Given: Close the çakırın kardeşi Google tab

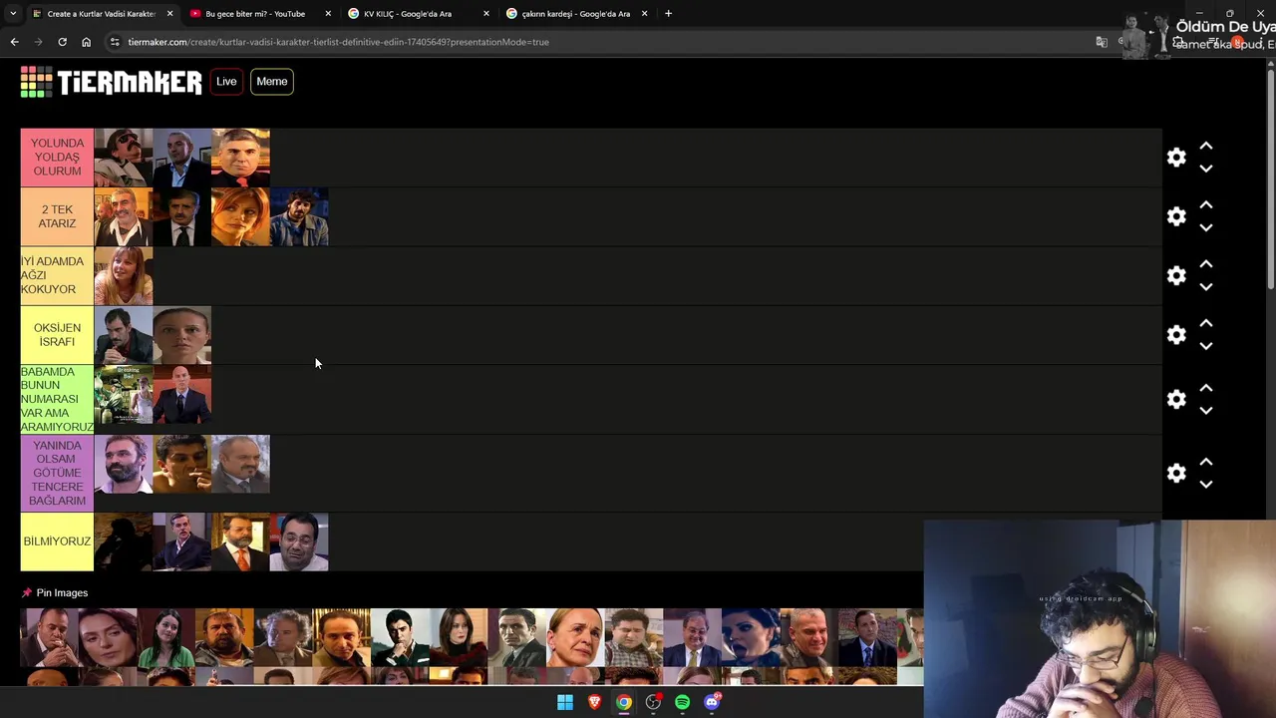Looking at the screenshot, I should 644,14.
